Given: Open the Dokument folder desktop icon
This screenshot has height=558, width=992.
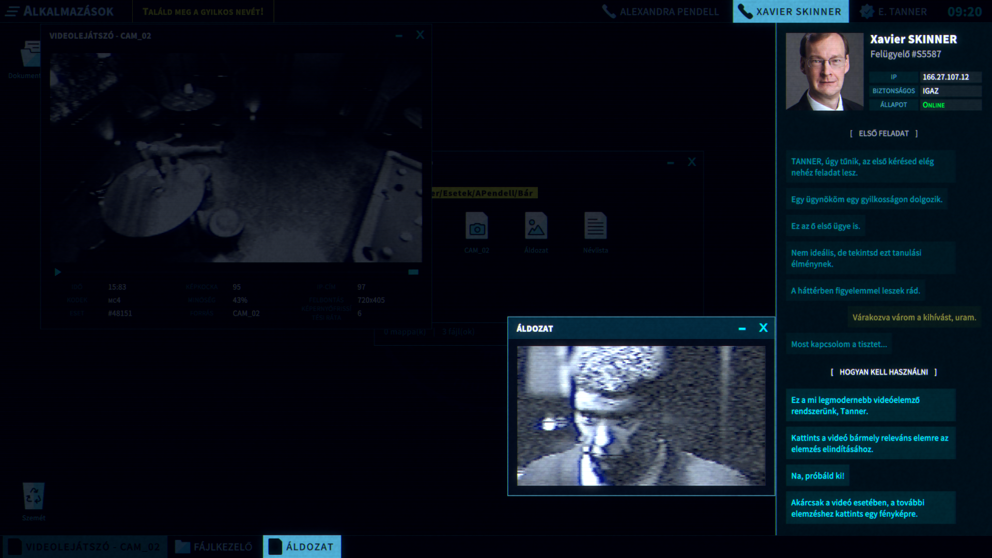Looking at the screenshot, I should [30, 55].
